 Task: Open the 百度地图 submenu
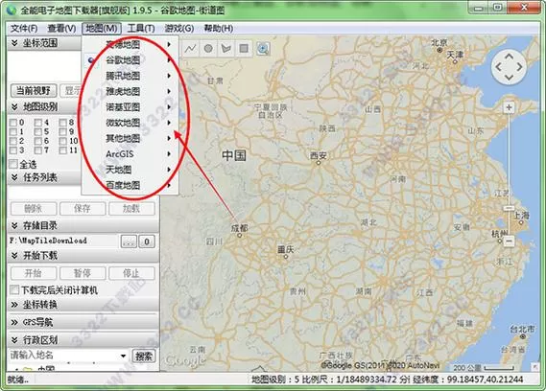click(x=131, y=185)
